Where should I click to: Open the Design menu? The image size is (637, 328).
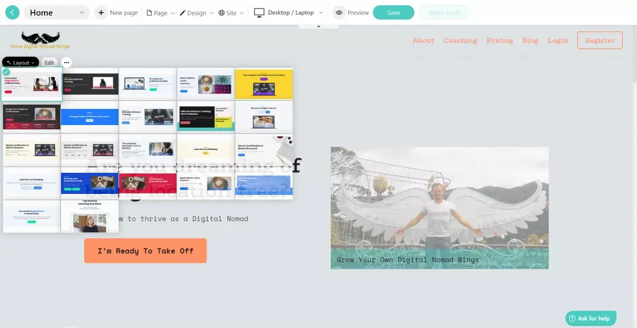click(196, 13)
